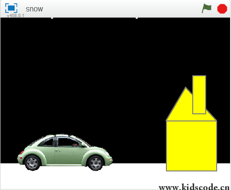The height and width of the screenshot is (190, 231).
Task: Click the car's rear wheel
Action: [x=33, y=163]
